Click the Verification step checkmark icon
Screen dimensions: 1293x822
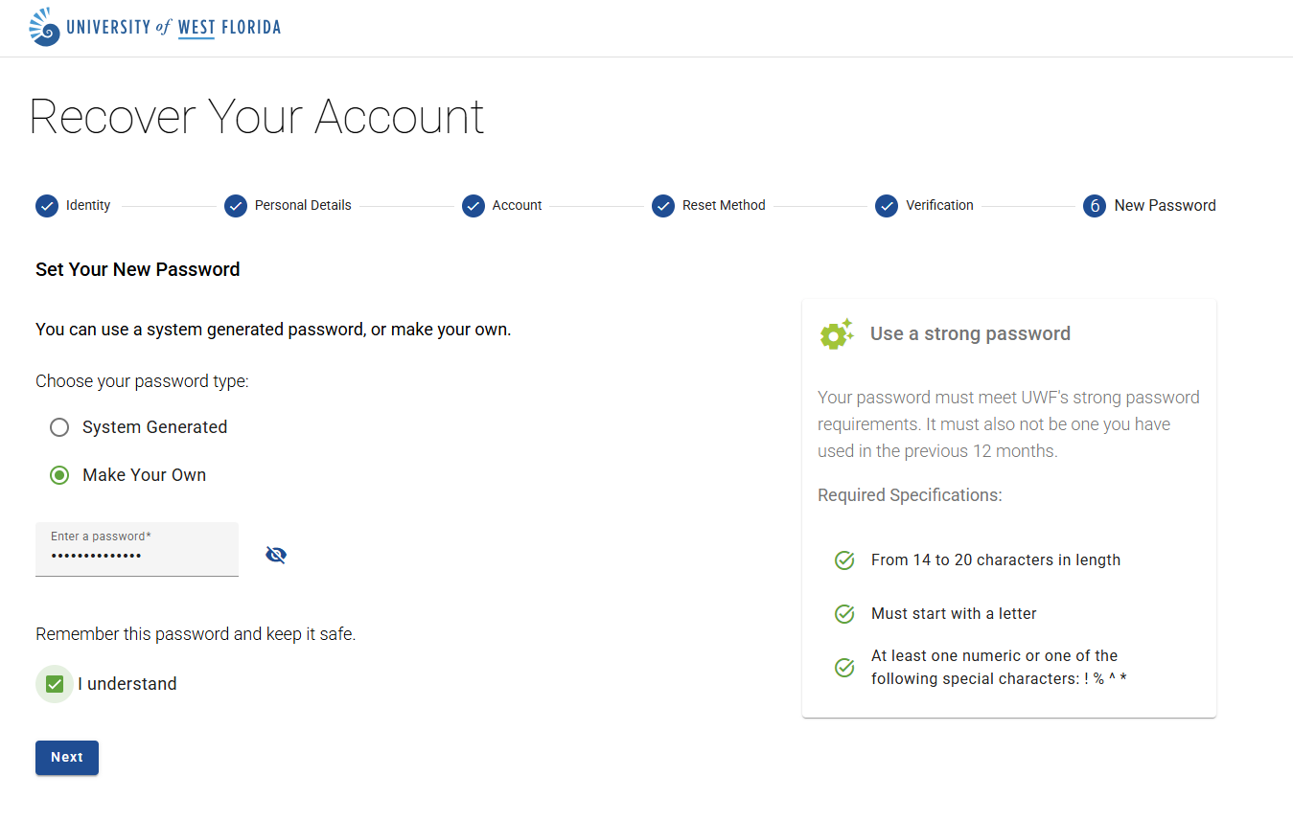click(887, 206)
